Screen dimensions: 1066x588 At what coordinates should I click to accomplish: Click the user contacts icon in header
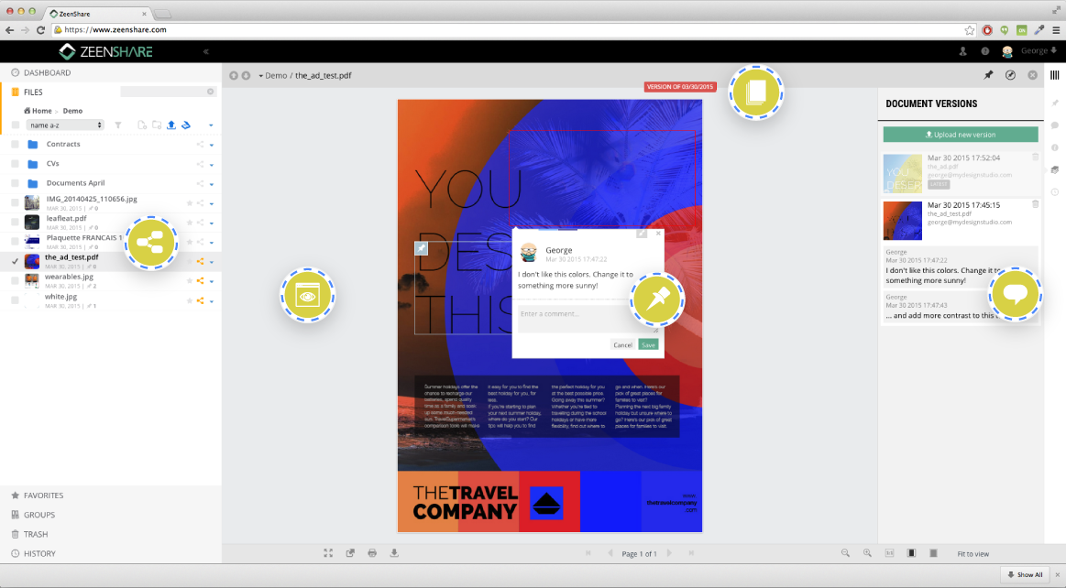[962, 51]
